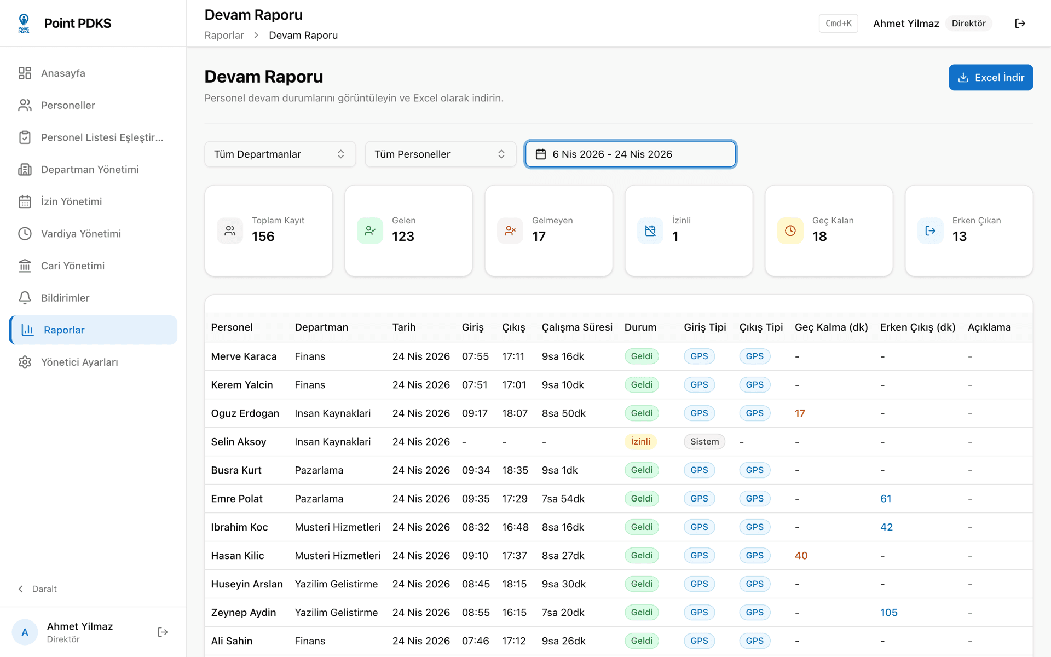Click the Çalışma Süresi column header
Viewport: 1051px width, 657px height.
click(x=577, y=327)
